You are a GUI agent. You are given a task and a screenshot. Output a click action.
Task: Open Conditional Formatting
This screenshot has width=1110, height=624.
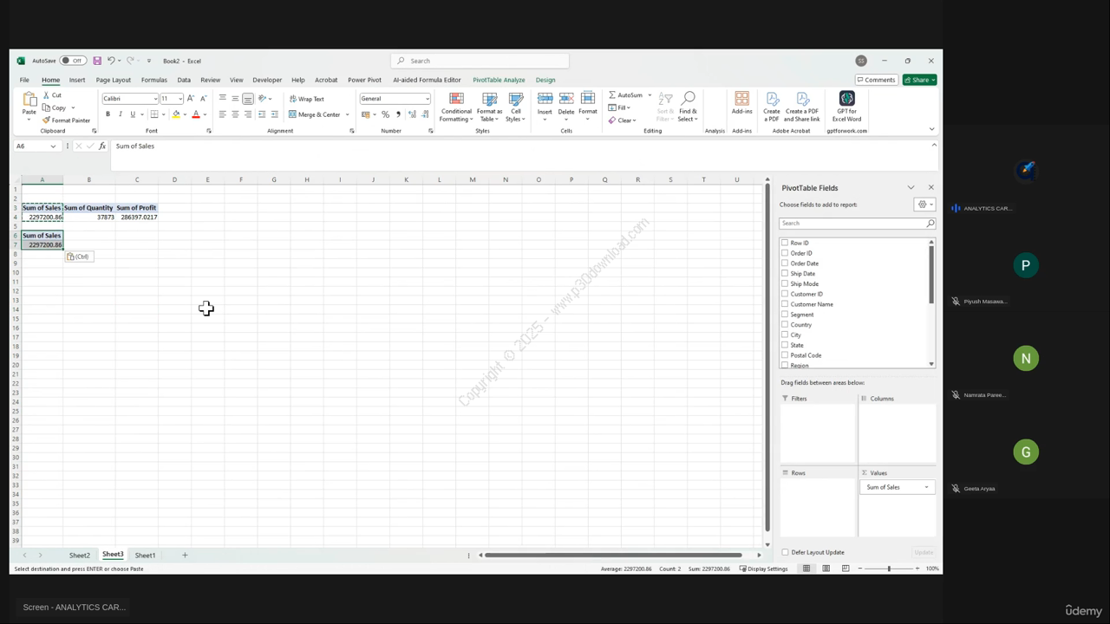[x=456, y=107]
